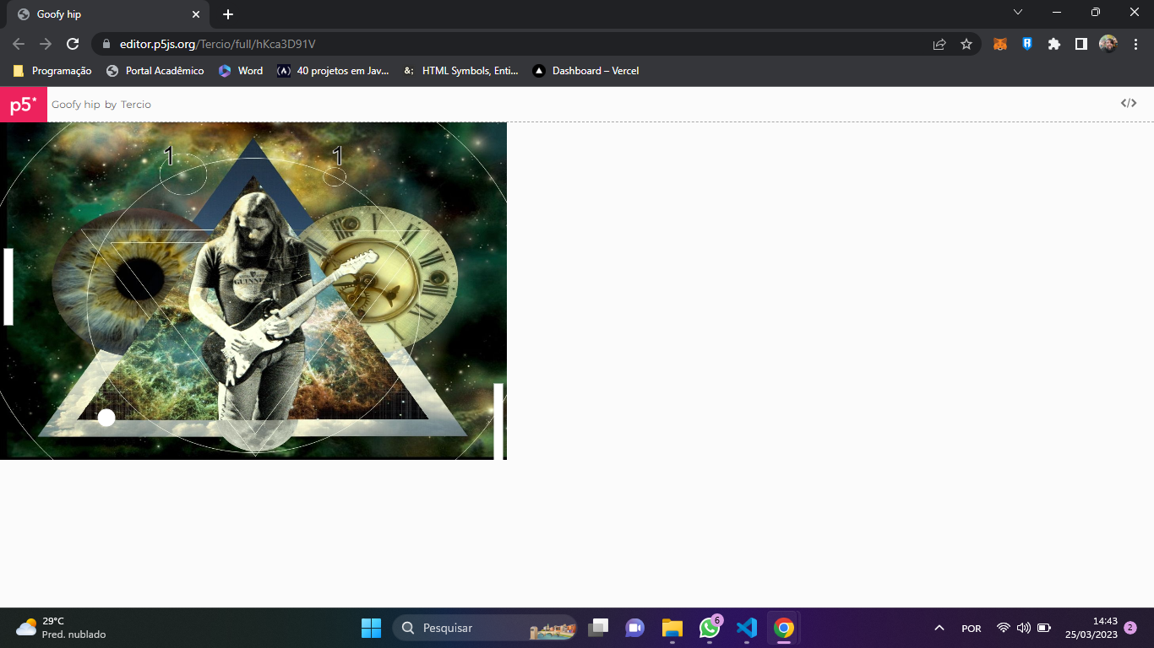Open Programação bookmarks folder
This screenshot has height=648, width=1154.
(52, 71)
